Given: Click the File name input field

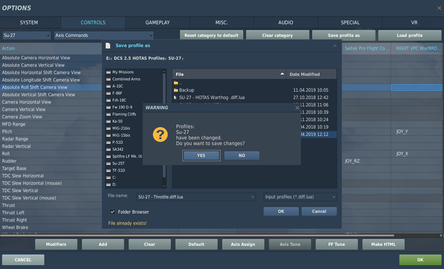Looking at the screenshot, I should [196, 197].
